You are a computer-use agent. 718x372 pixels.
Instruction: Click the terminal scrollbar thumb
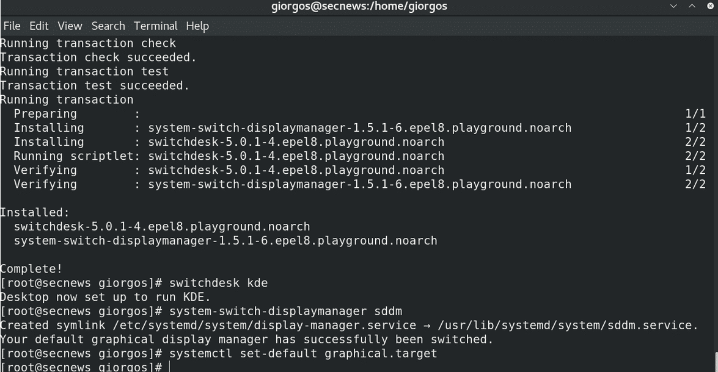[716, 362]
